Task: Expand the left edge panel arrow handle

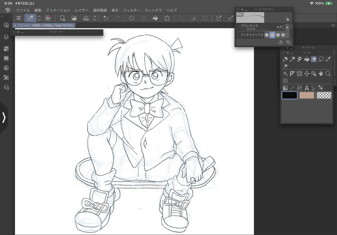Action: point(4,117)
